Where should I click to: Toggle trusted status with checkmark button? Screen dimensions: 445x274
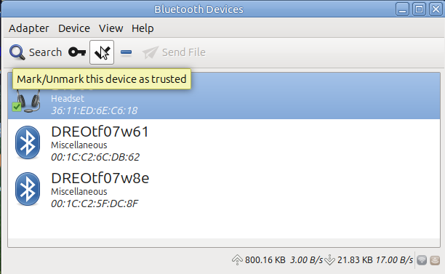tap(102, 52)
